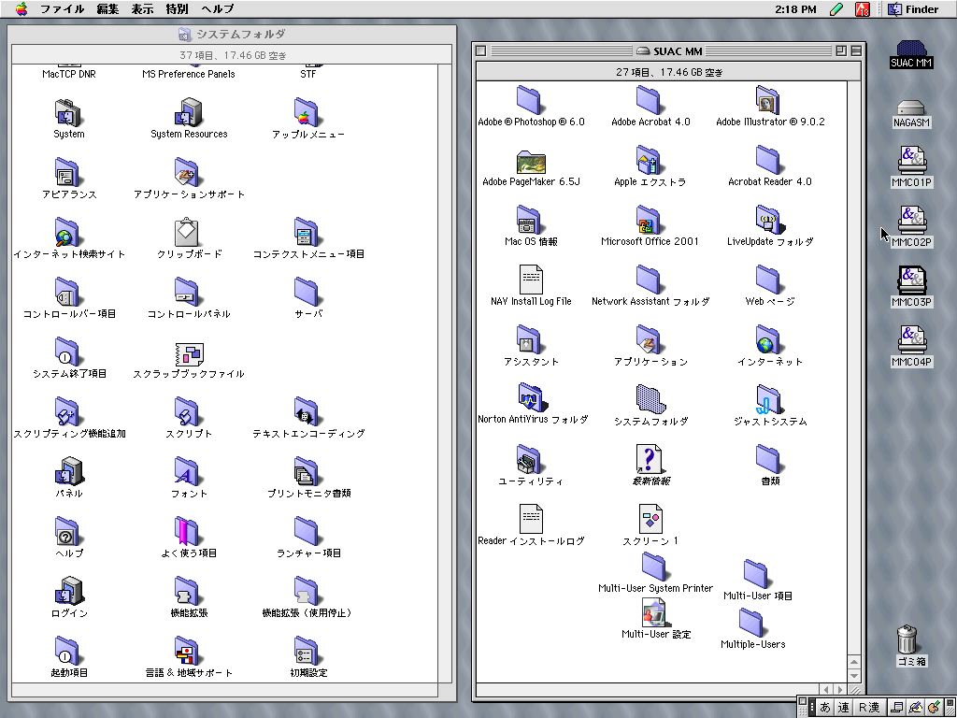Click SUAC MM window collapse box

(x=856, y=50)
